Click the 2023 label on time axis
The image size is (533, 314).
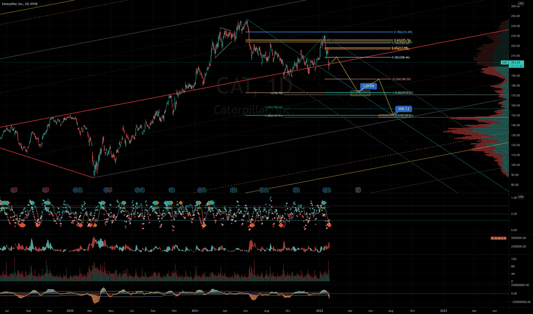444,311
